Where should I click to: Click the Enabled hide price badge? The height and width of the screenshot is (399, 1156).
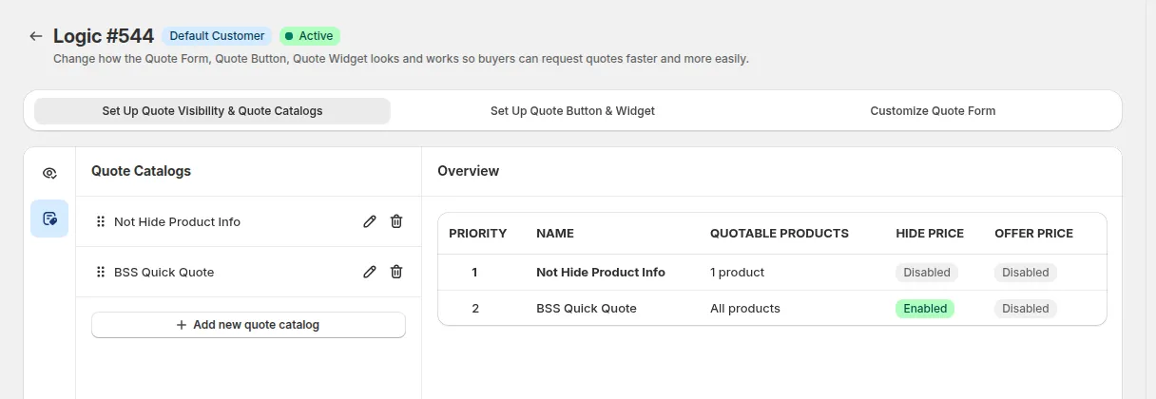click(x=925, y=309)
